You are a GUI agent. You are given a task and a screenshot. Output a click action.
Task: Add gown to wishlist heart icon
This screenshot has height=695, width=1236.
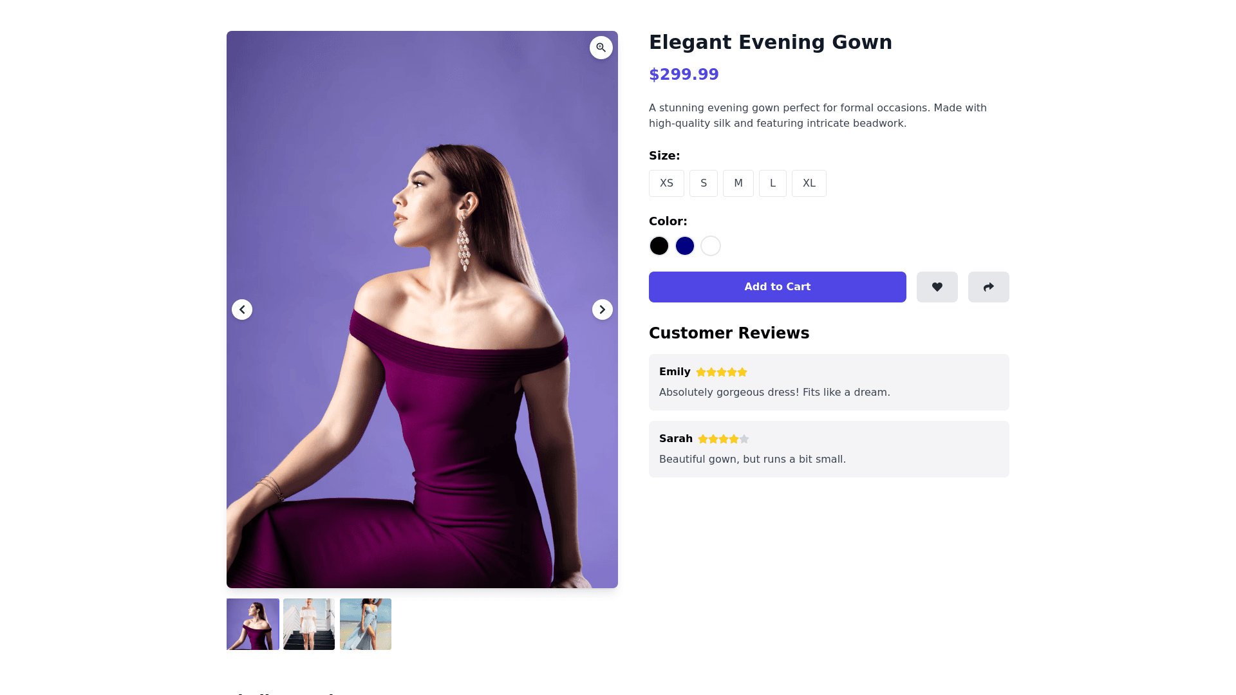pos(937,287)
